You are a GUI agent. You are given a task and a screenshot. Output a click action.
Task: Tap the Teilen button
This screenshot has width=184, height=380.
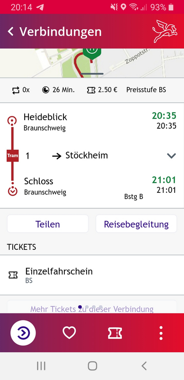click(x=48, y=224)
